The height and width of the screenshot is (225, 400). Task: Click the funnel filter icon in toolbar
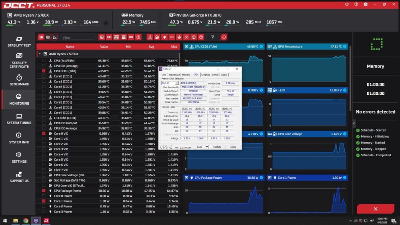(x=212, y=37)
